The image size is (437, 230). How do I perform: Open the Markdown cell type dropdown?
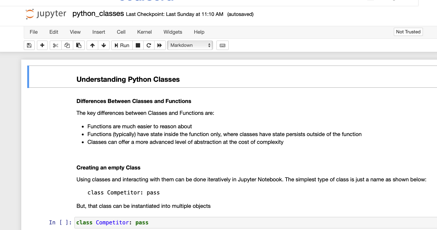(x=190, y=45)
